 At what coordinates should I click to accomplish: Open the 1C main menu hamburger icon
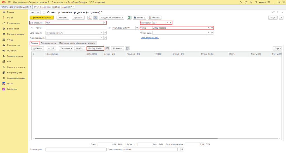click(x=9, y=2)
